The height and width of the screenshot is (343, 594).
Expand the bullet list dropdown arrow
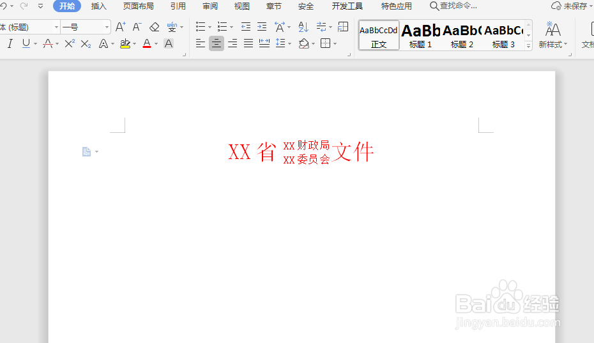pos(210,27)
